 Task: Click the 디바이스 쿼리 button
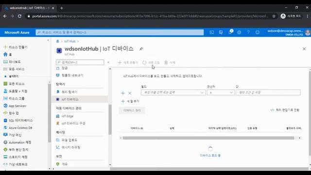tap(132, 110)
